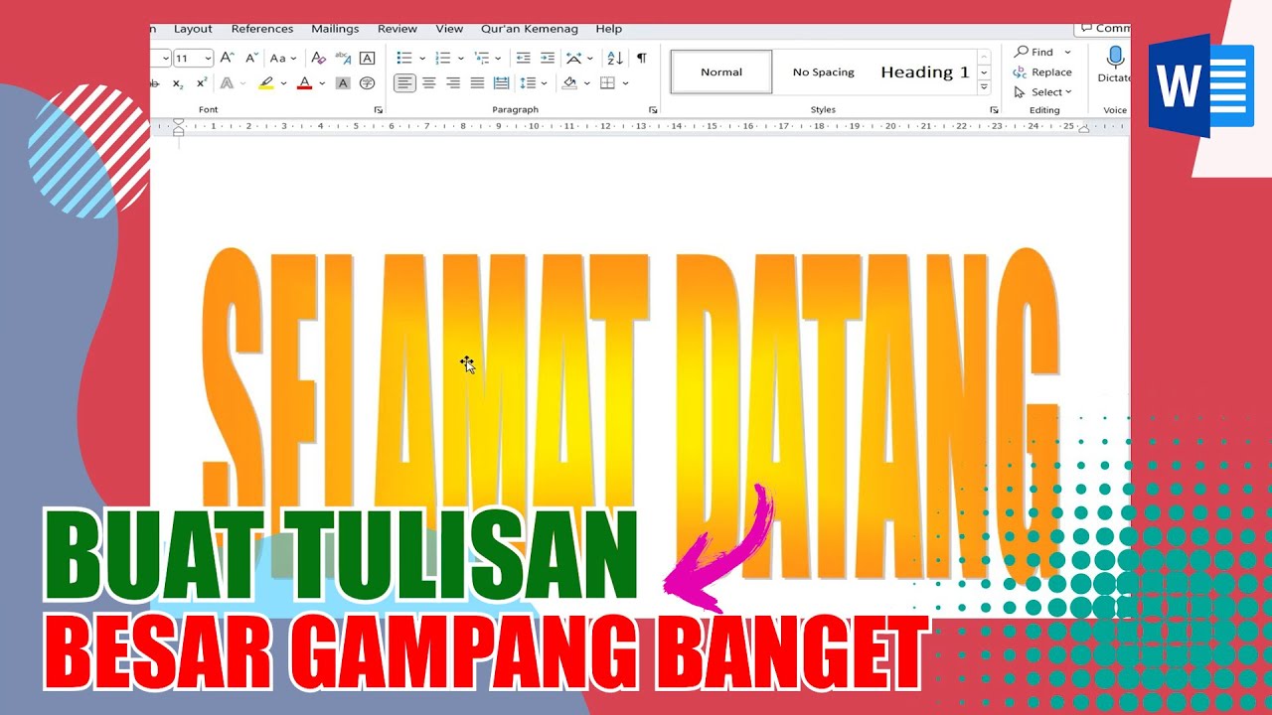The image size is (1272, 715).
Task: Create a multilevel list
Action: 482,58
